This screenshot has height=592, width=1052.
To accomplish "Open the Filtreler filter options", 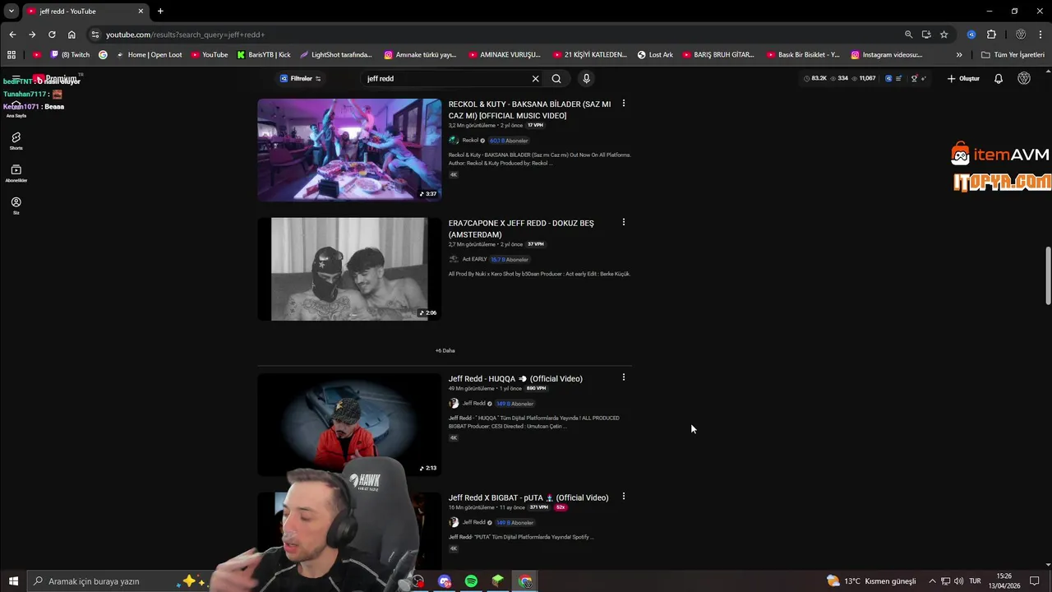I will [301, 79].
